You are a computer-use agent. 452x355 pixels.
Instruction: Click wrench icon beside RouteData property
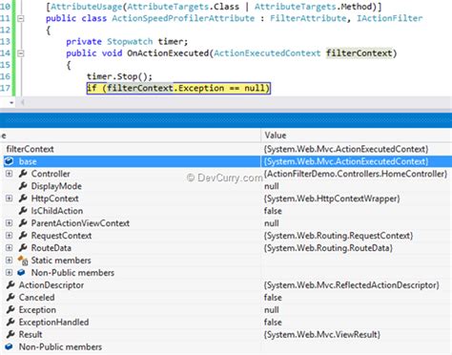coord(23,248)
